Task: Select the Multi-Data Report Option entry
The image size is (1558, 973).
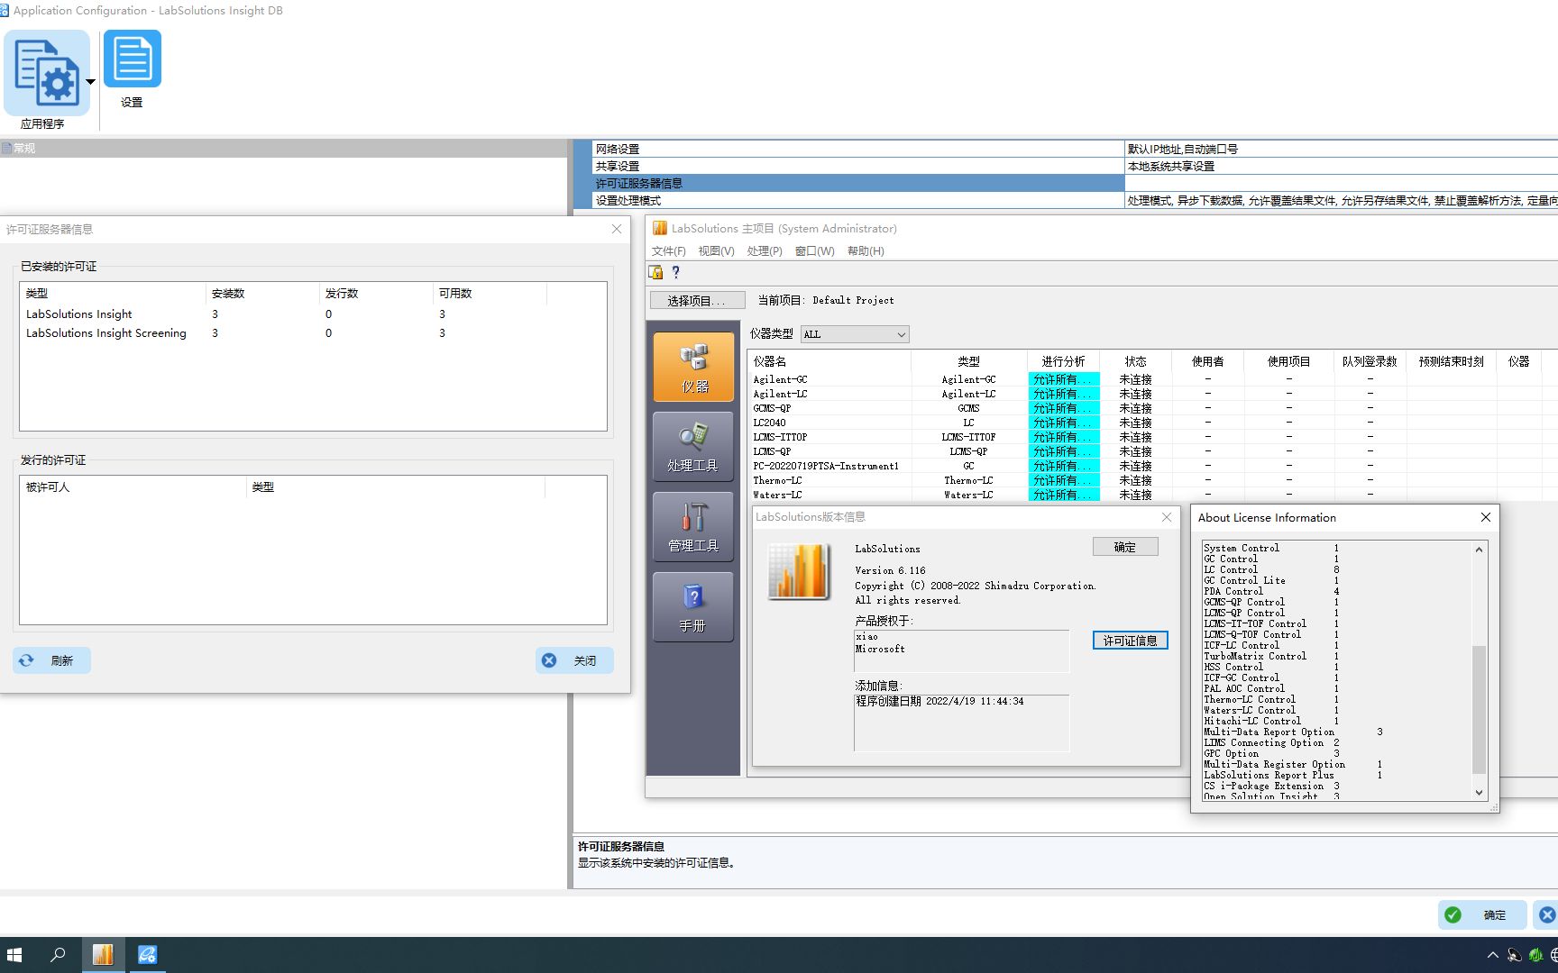Action: (x=1293, y=732)
